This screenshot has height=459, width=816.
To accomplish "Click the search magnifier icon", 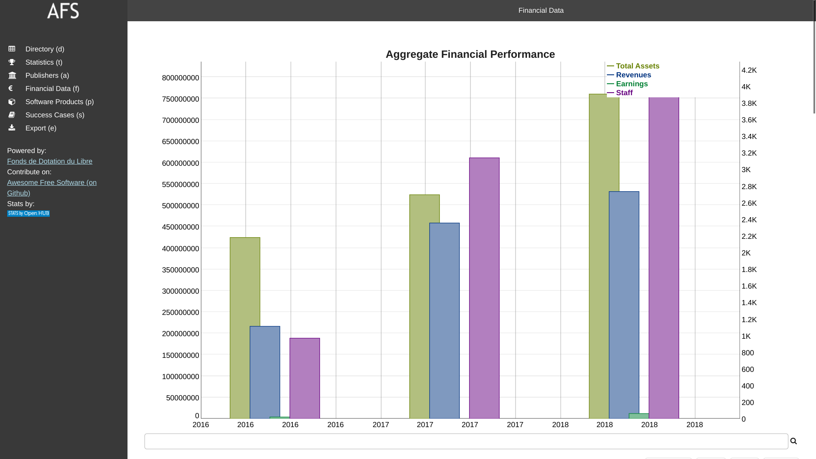I will tap(793, 441).
